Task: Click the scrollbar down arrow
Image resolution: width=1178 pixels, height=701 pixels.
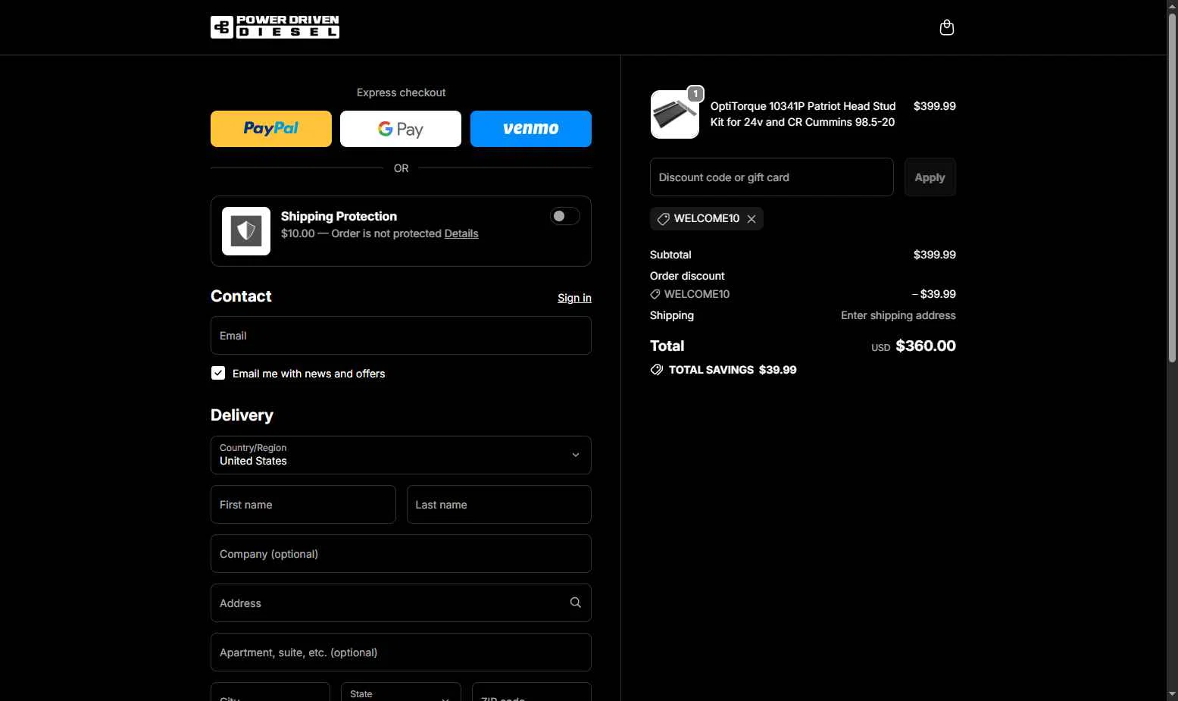Action: tap(1172, 693)
